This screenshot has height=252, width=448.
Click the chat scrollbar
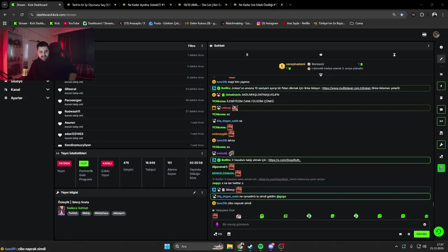(433, 204)
